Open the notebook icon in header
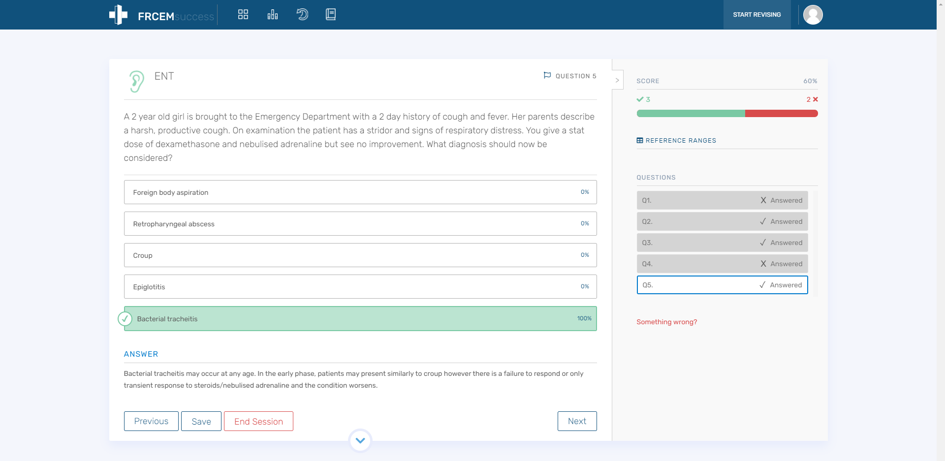This screenshot has height=461, width=945. tap(331, 14)
